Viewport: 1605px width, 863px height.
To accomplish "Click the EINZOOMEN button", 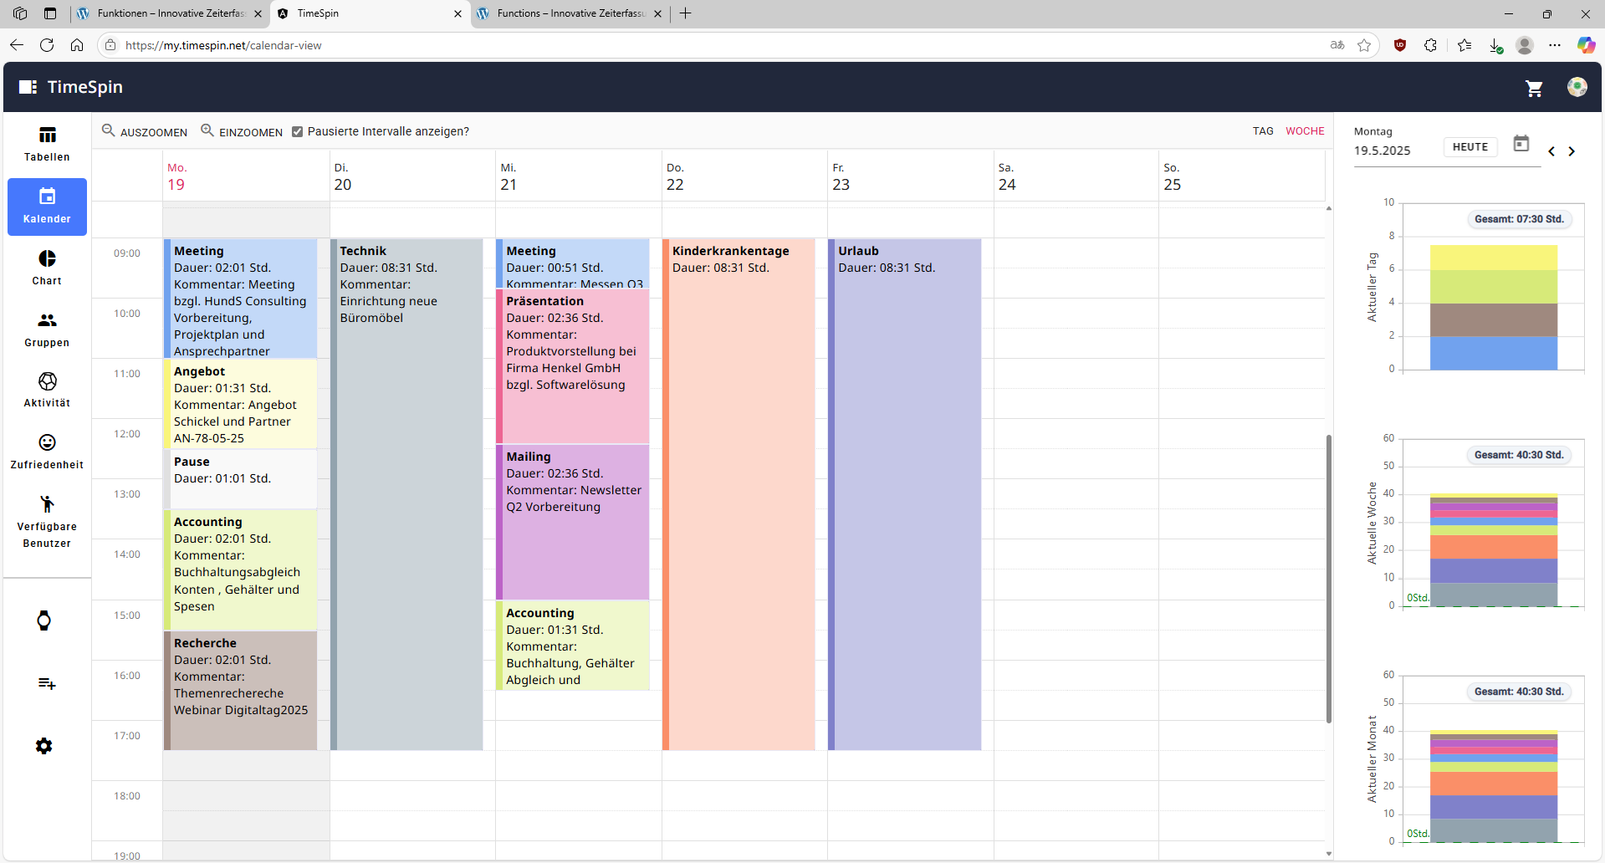I will [242, 131].
